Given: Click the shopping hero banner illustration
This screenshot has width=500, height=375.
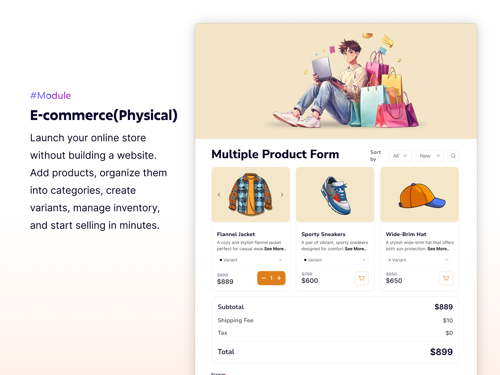Looking at the screenshot, I should click(x=336, y=81).
